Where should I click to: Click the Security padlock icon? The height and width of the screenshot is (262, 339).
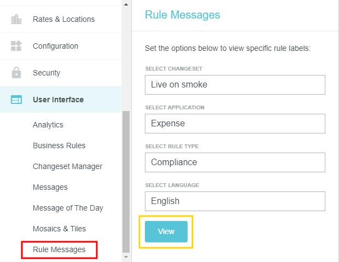[x=16, y=73]
